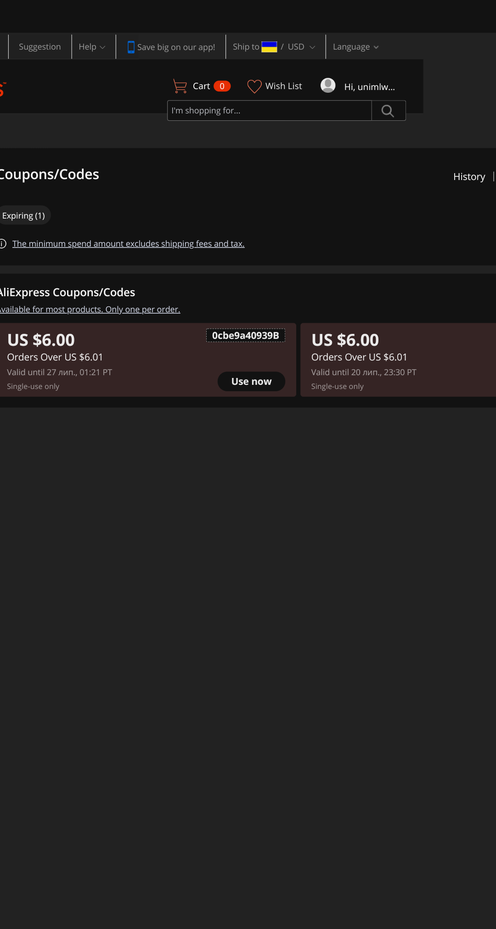
Task: Click the search magnifier button
Action: point(388,111)
